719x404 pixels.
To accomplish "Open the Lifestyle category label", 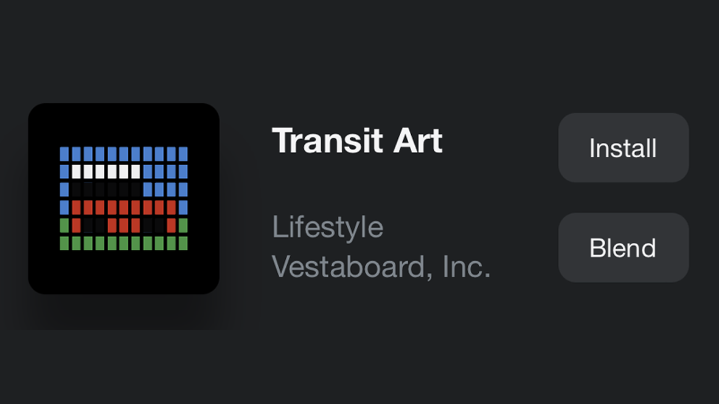I will pos(327,227).
